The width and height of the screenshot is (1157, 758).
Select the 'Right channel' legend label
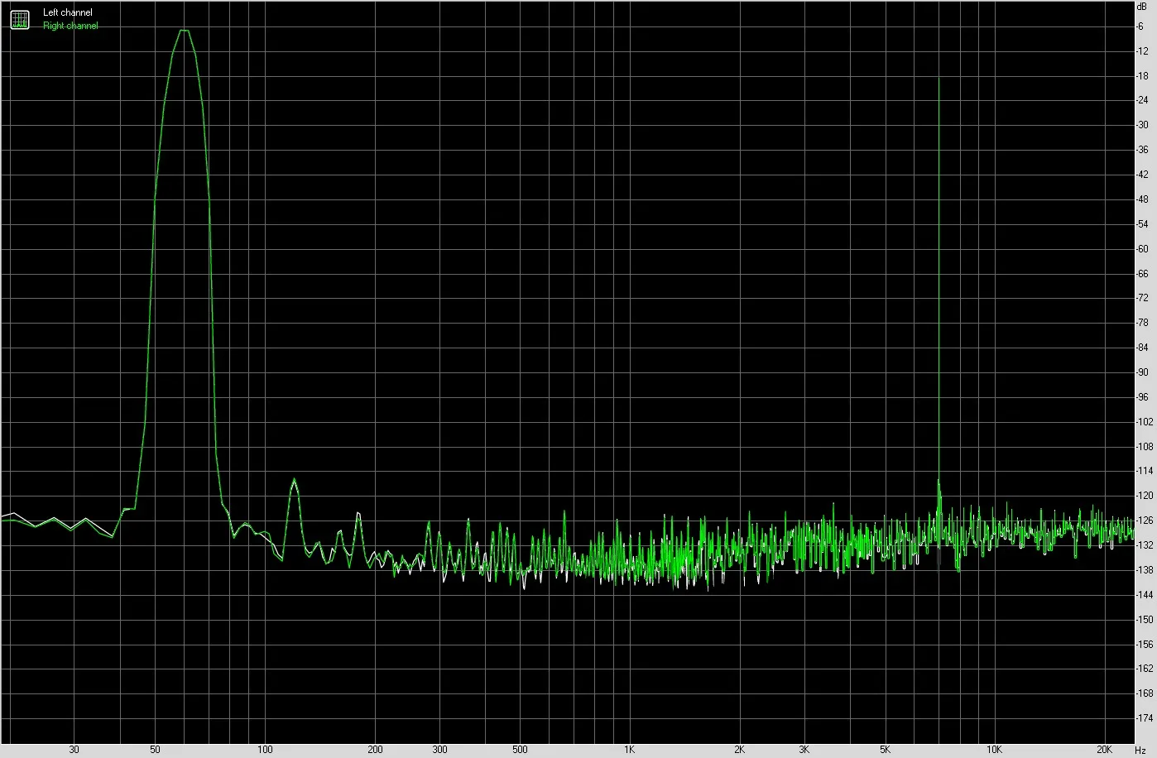[70, 26]
